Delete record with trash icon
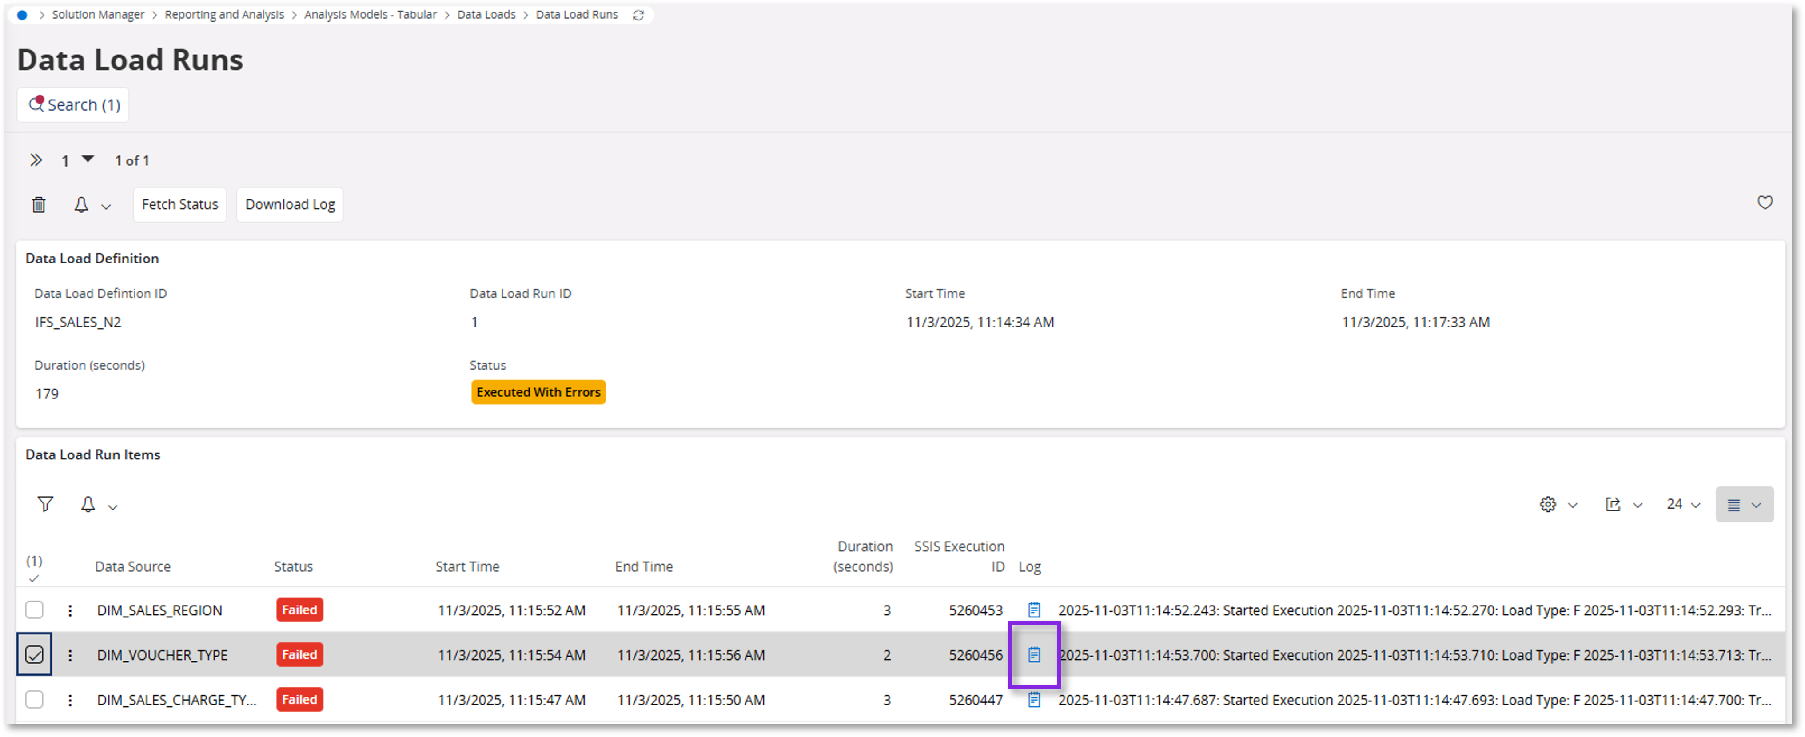The image size is (1805, 737). click(39, 204)
